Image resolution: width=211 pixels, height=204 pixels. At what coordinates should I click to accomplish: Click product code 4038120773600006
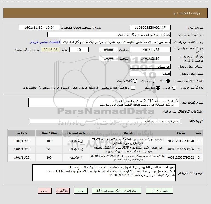tap(181, 149)
